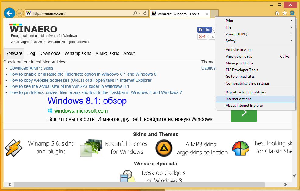This screenshot has height=191, width=300.
Task: Open F12 Developer Tools
Action: pyautogui.click(x=256, y=70)
